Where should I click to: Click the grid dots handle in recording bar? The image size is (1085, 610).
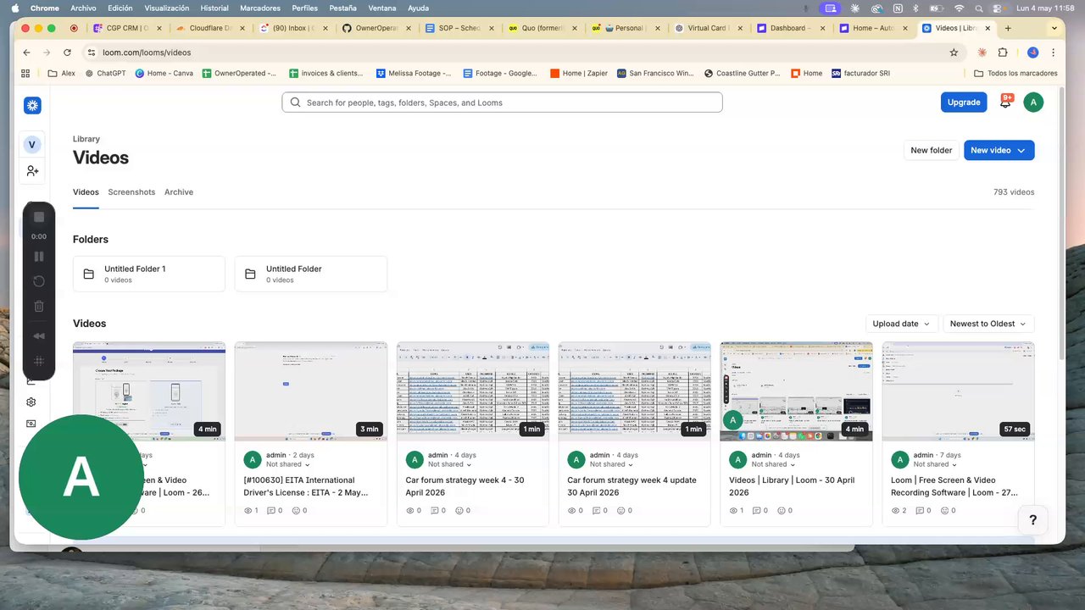click(39, 361)
